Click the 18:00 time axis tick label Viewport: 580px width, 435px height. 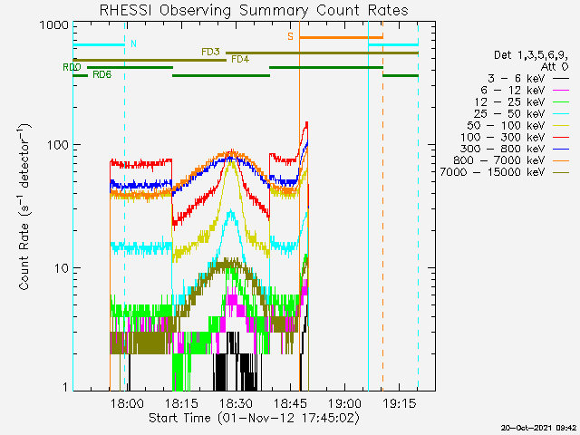pyautogui.click(x=127, y=402)
